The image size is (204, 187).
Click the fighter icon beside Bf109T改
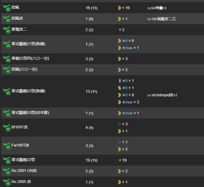(7, 128)
